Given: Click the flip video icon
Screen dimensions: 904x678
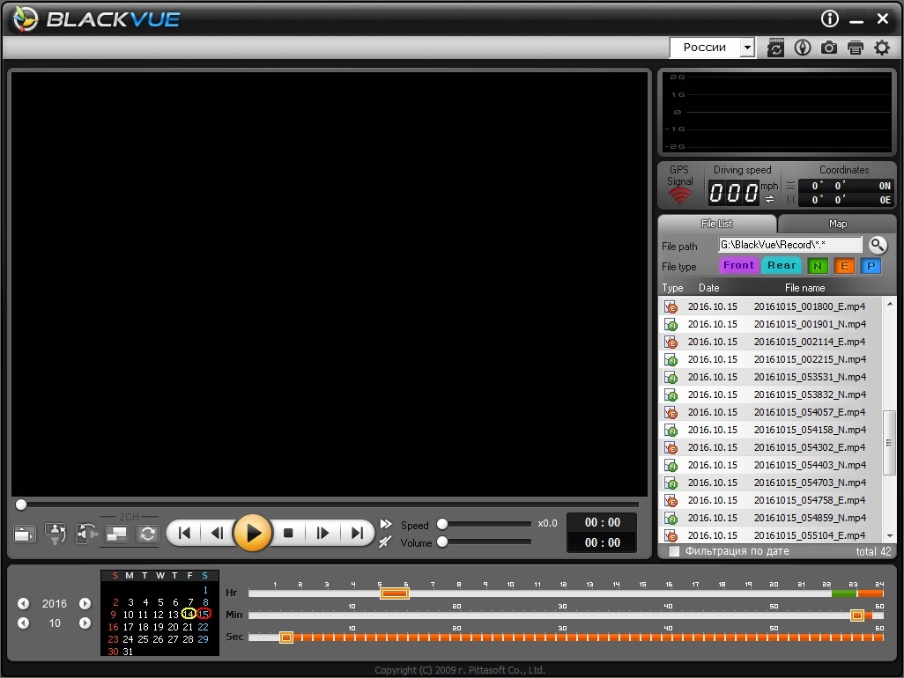Looking at the screenshot, I should pos(86,534).
